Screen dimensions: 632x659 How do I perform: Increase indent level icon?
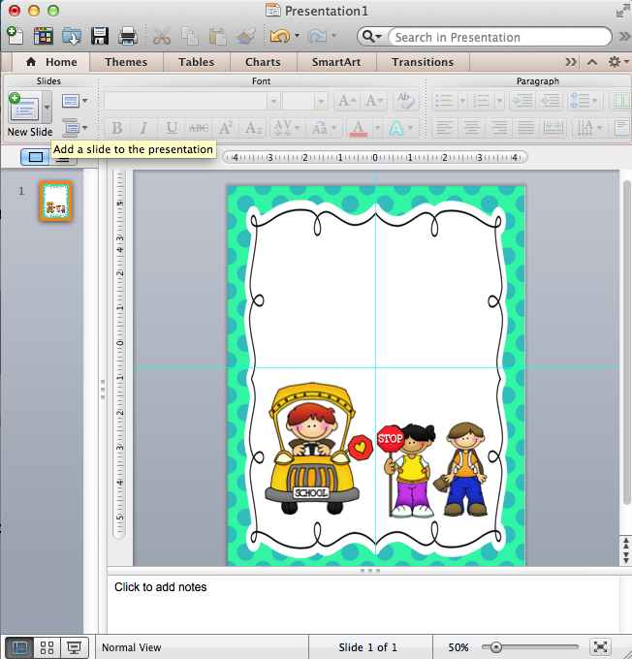[x=550, y=101]
